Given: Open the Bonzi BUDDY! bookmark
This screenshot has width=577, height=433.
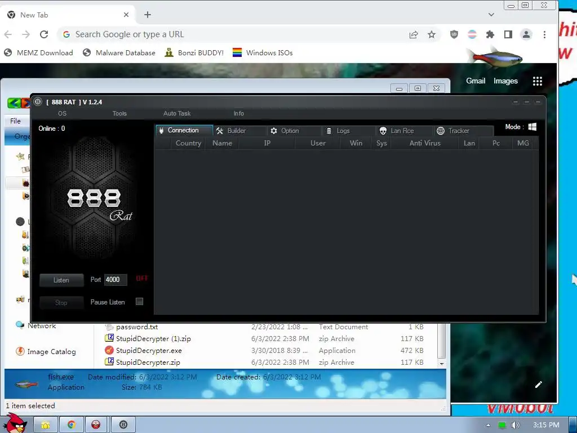Looking at the screenshot, I should 194,52.
